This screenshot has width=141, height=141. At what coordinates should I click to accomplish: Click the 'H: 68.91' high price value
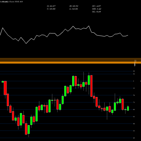[74, 6]
